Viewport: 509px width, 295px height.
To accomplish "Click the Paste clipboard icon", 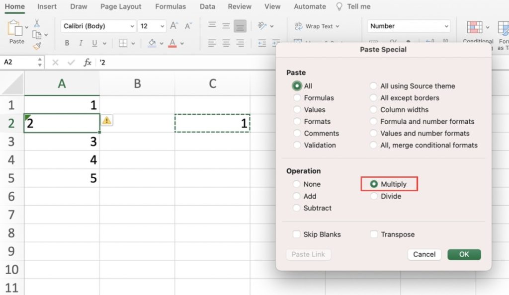I will pyautogui.click(x=15, y=28).
